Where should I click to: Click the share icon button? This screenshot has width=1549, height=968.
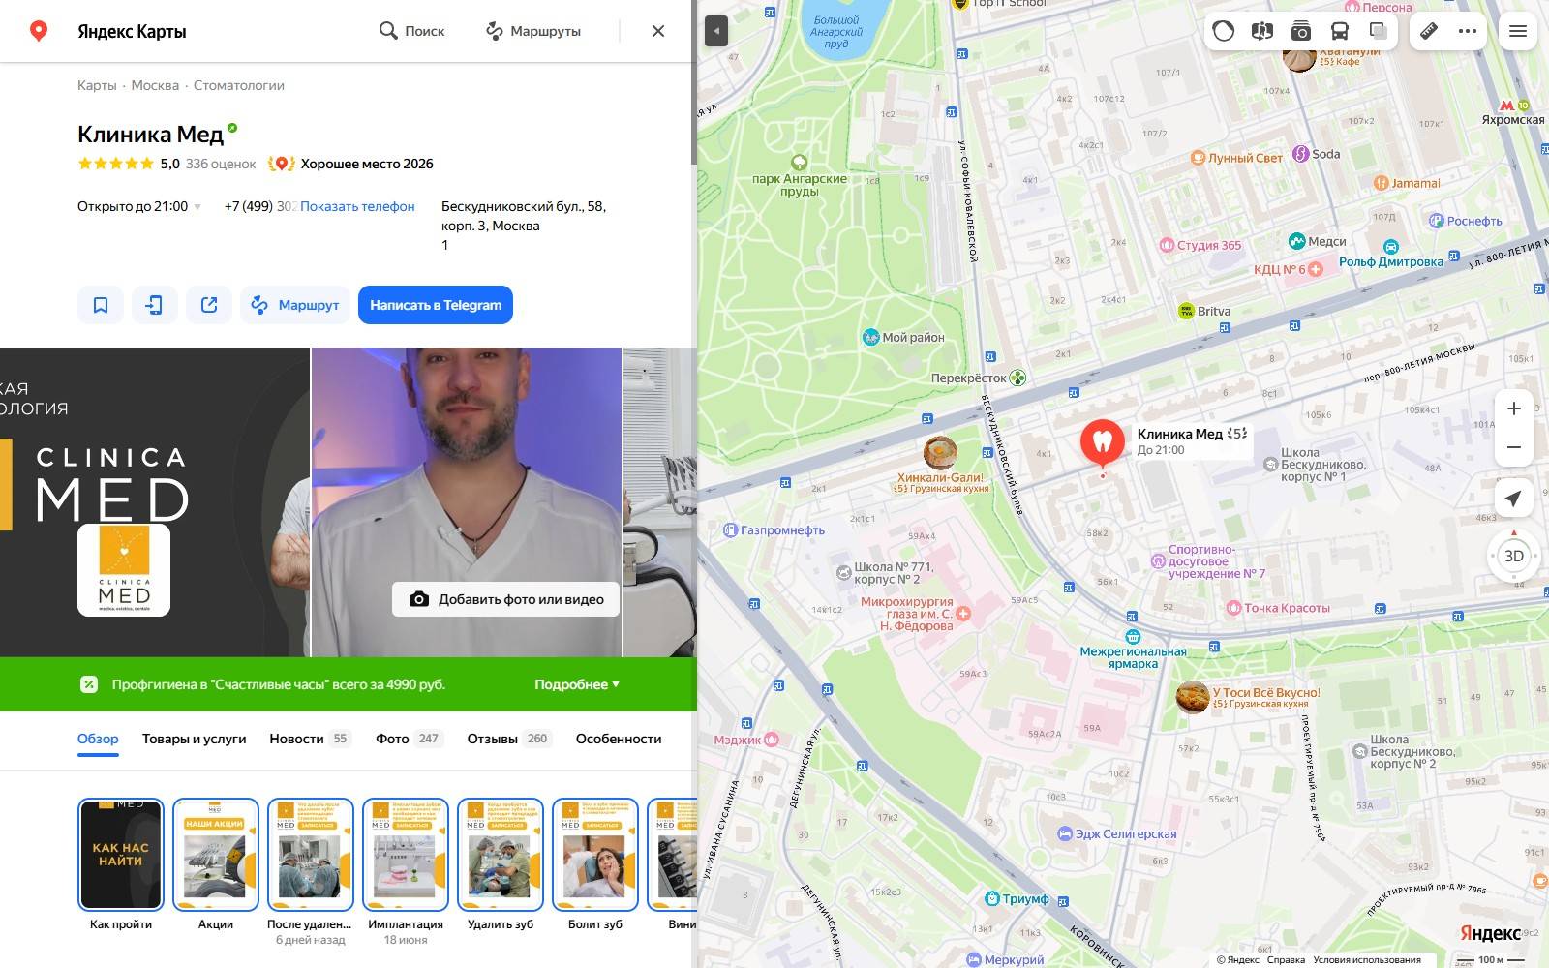coord(209,305)
